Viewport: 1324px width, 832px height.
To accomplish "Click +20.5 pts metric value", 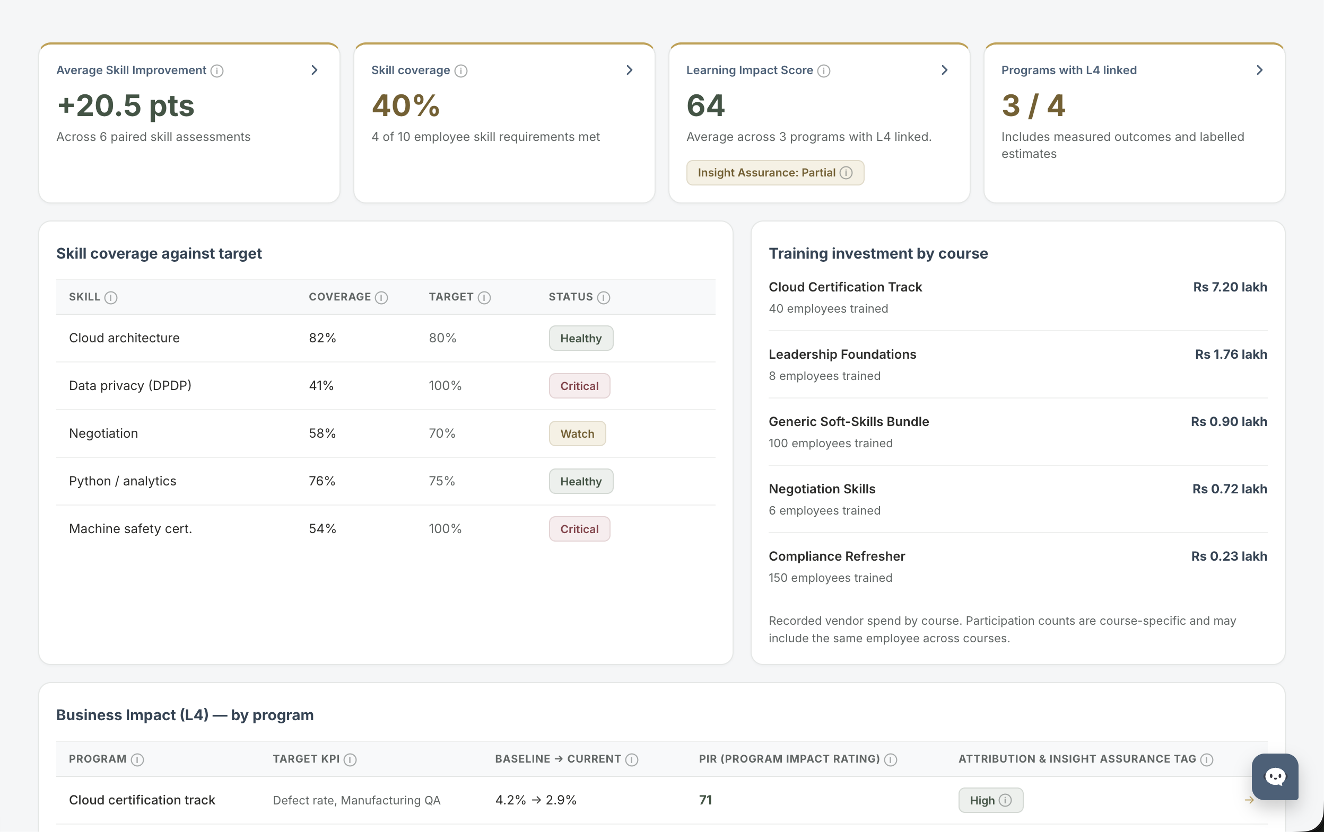I will pyautogui.click(x=125, y=105).
